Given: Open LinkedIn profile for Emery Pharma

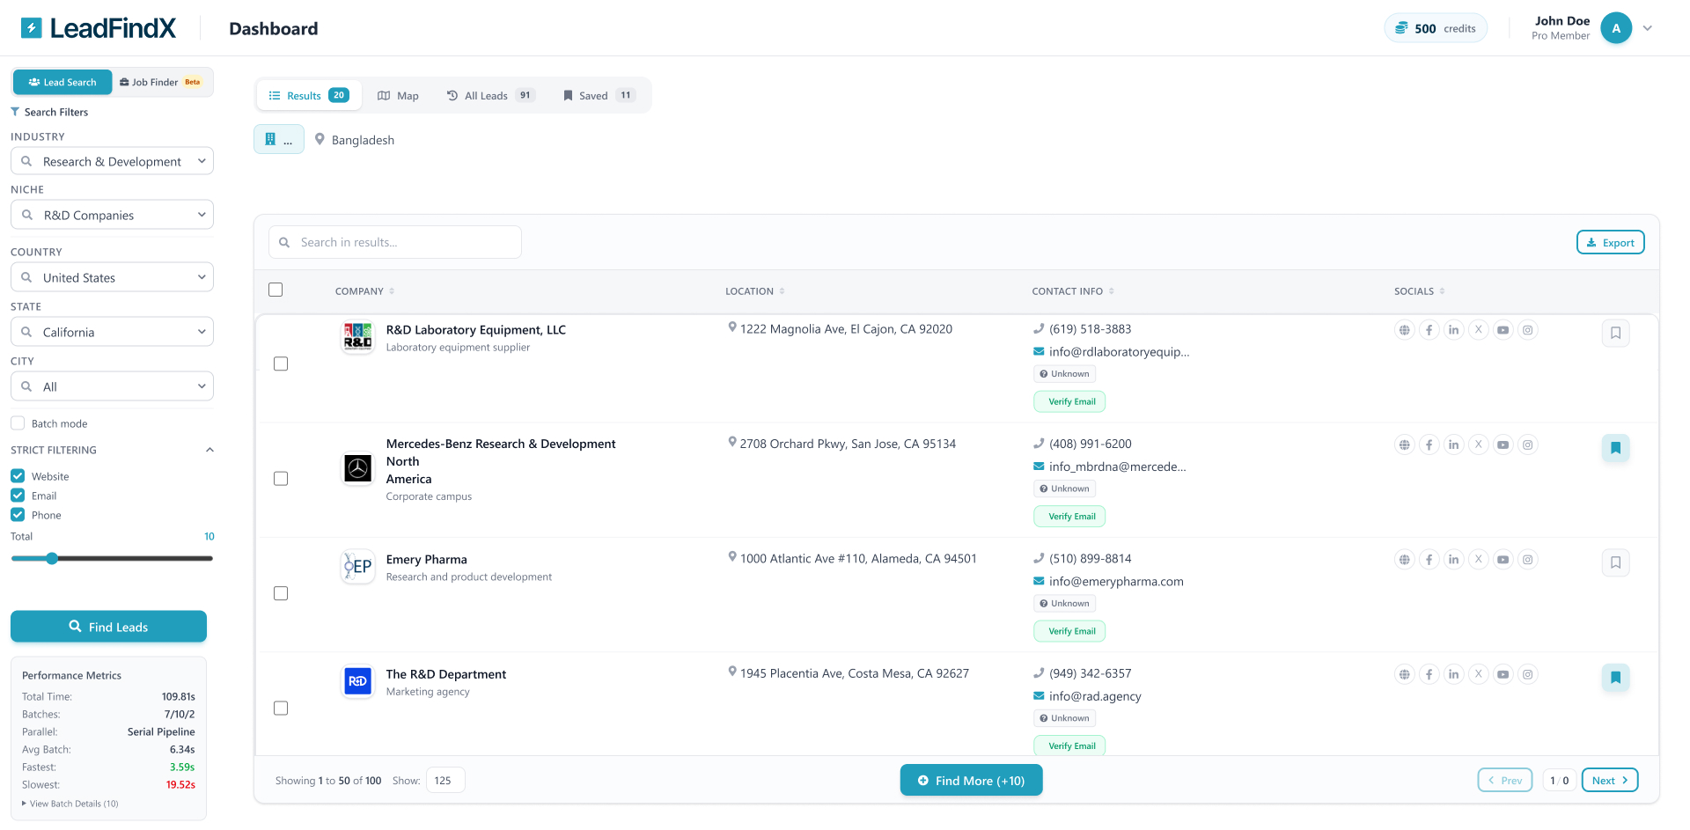Looking at the screenshot, I should (1453, 559).
